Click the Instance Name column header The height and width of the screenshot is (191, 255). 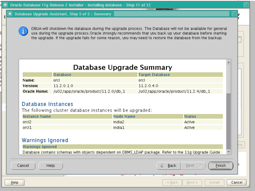(67, 117)
